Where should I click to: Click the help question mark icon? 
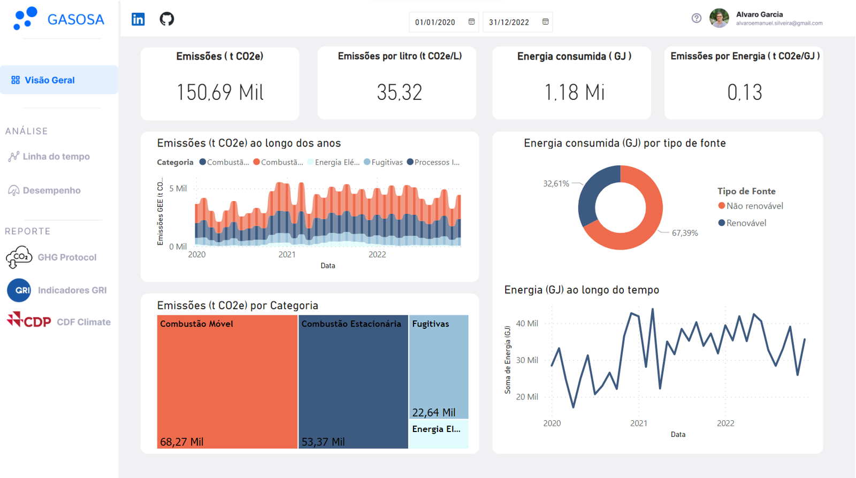(x=696, y=18)
